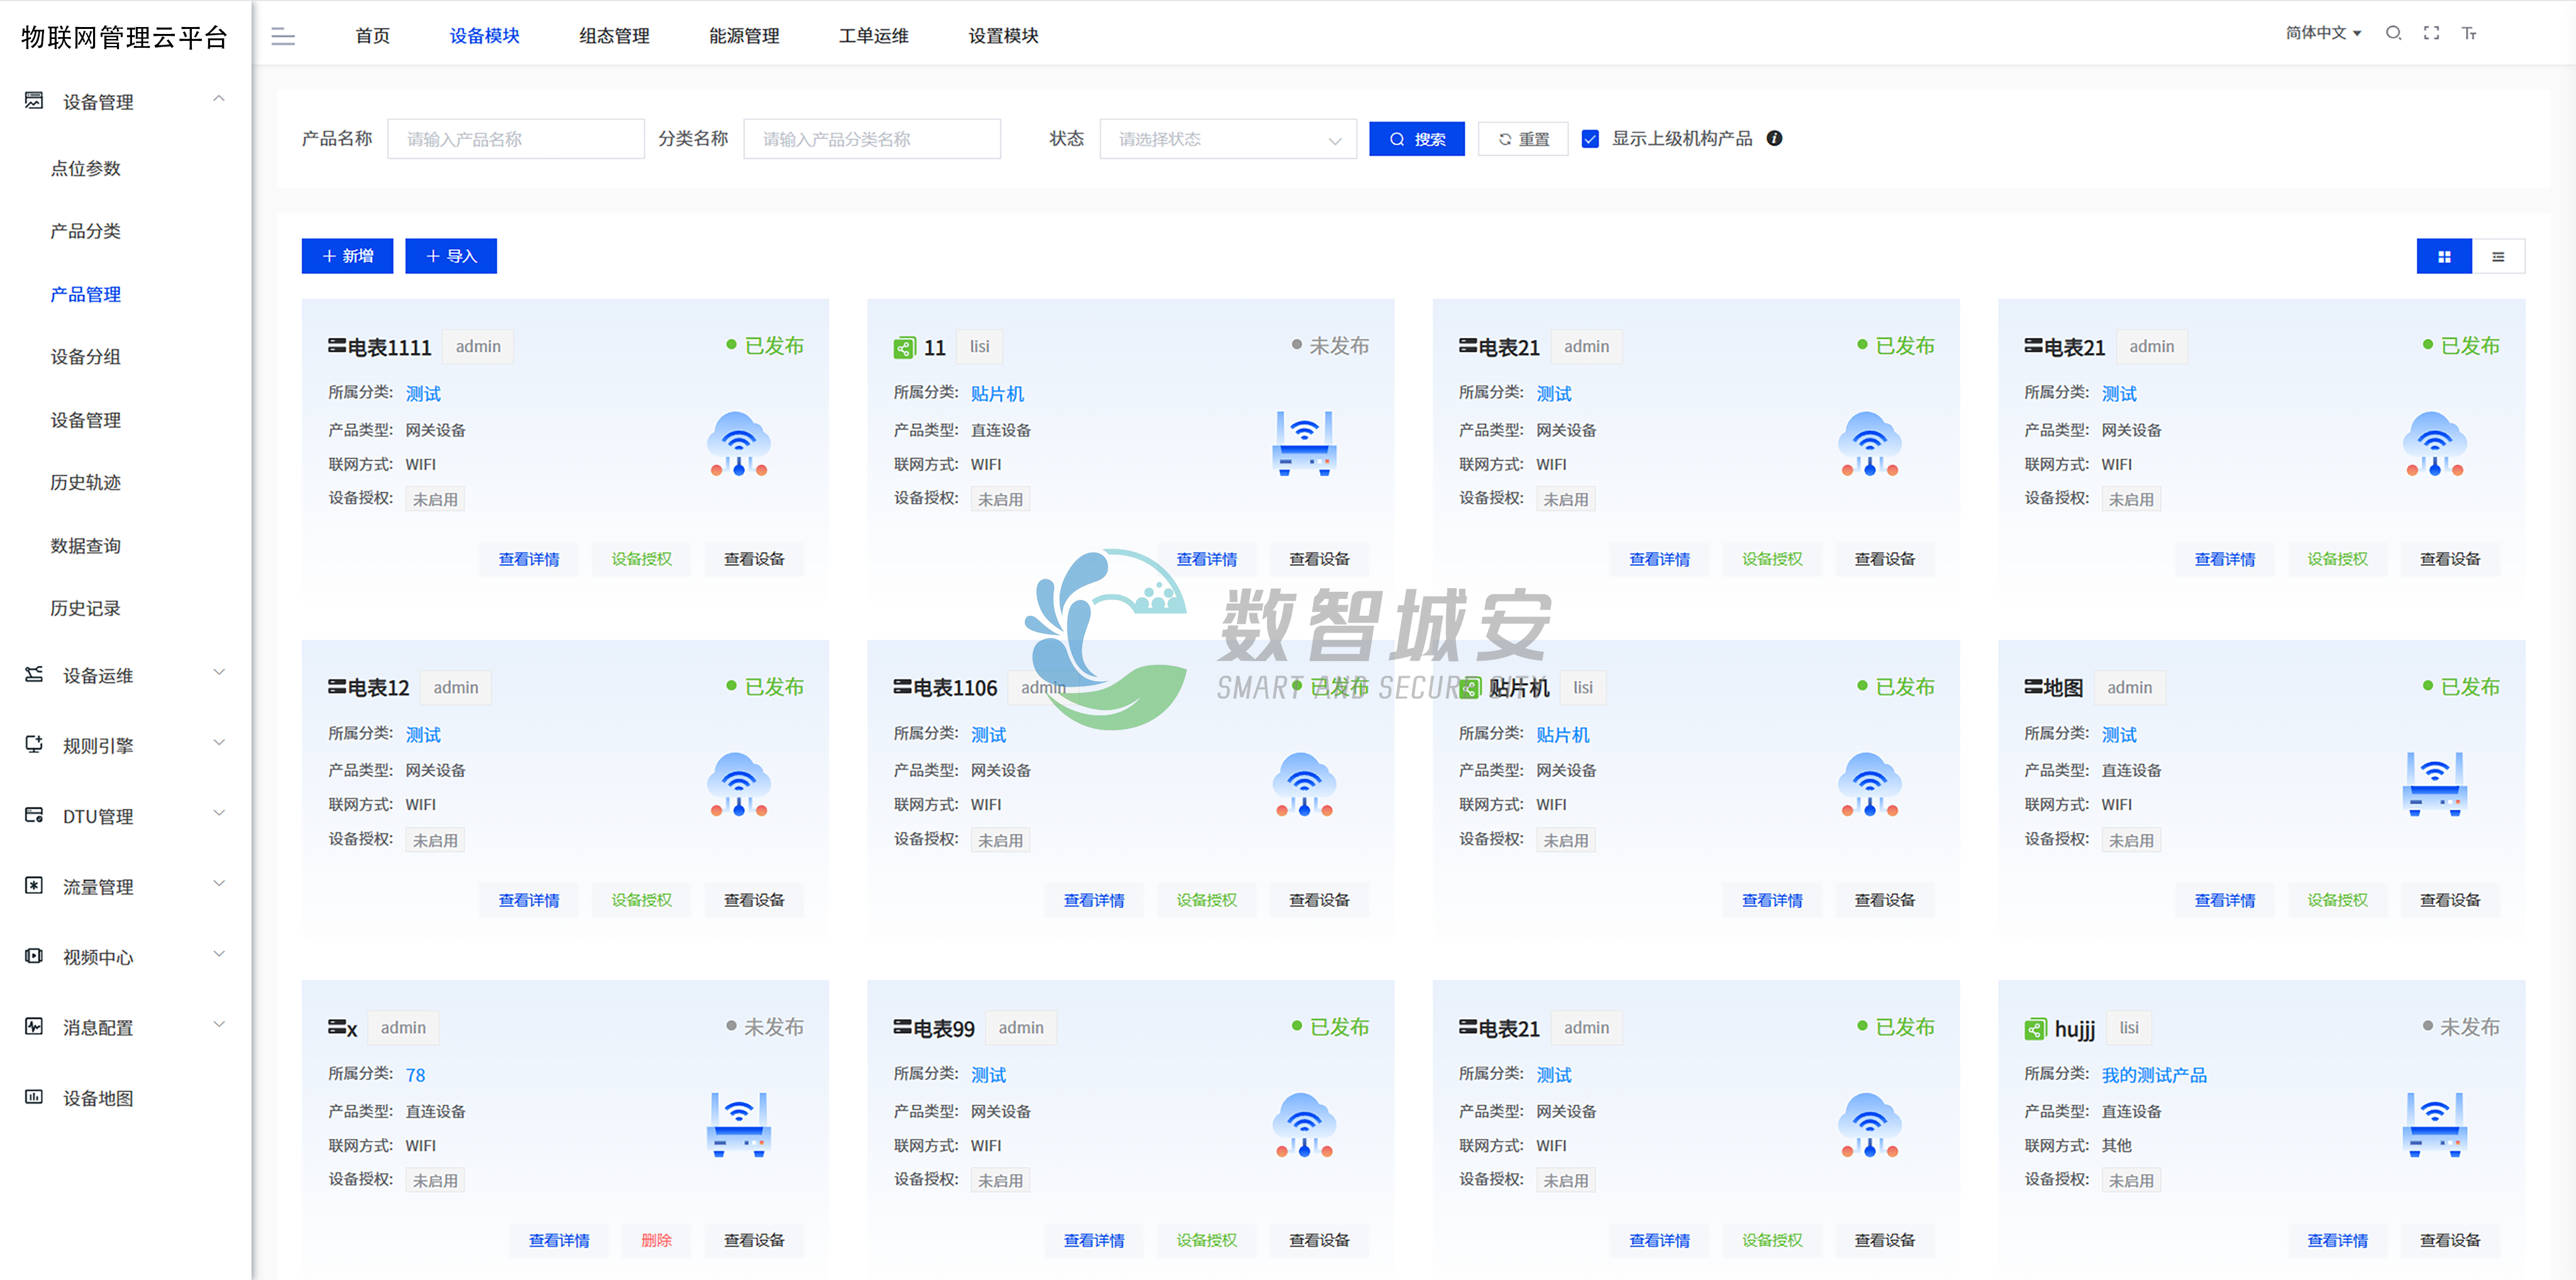2576x1280 pixels.
Task: Open the 简体中文 language dropdown
Action: coord(2322,33)
